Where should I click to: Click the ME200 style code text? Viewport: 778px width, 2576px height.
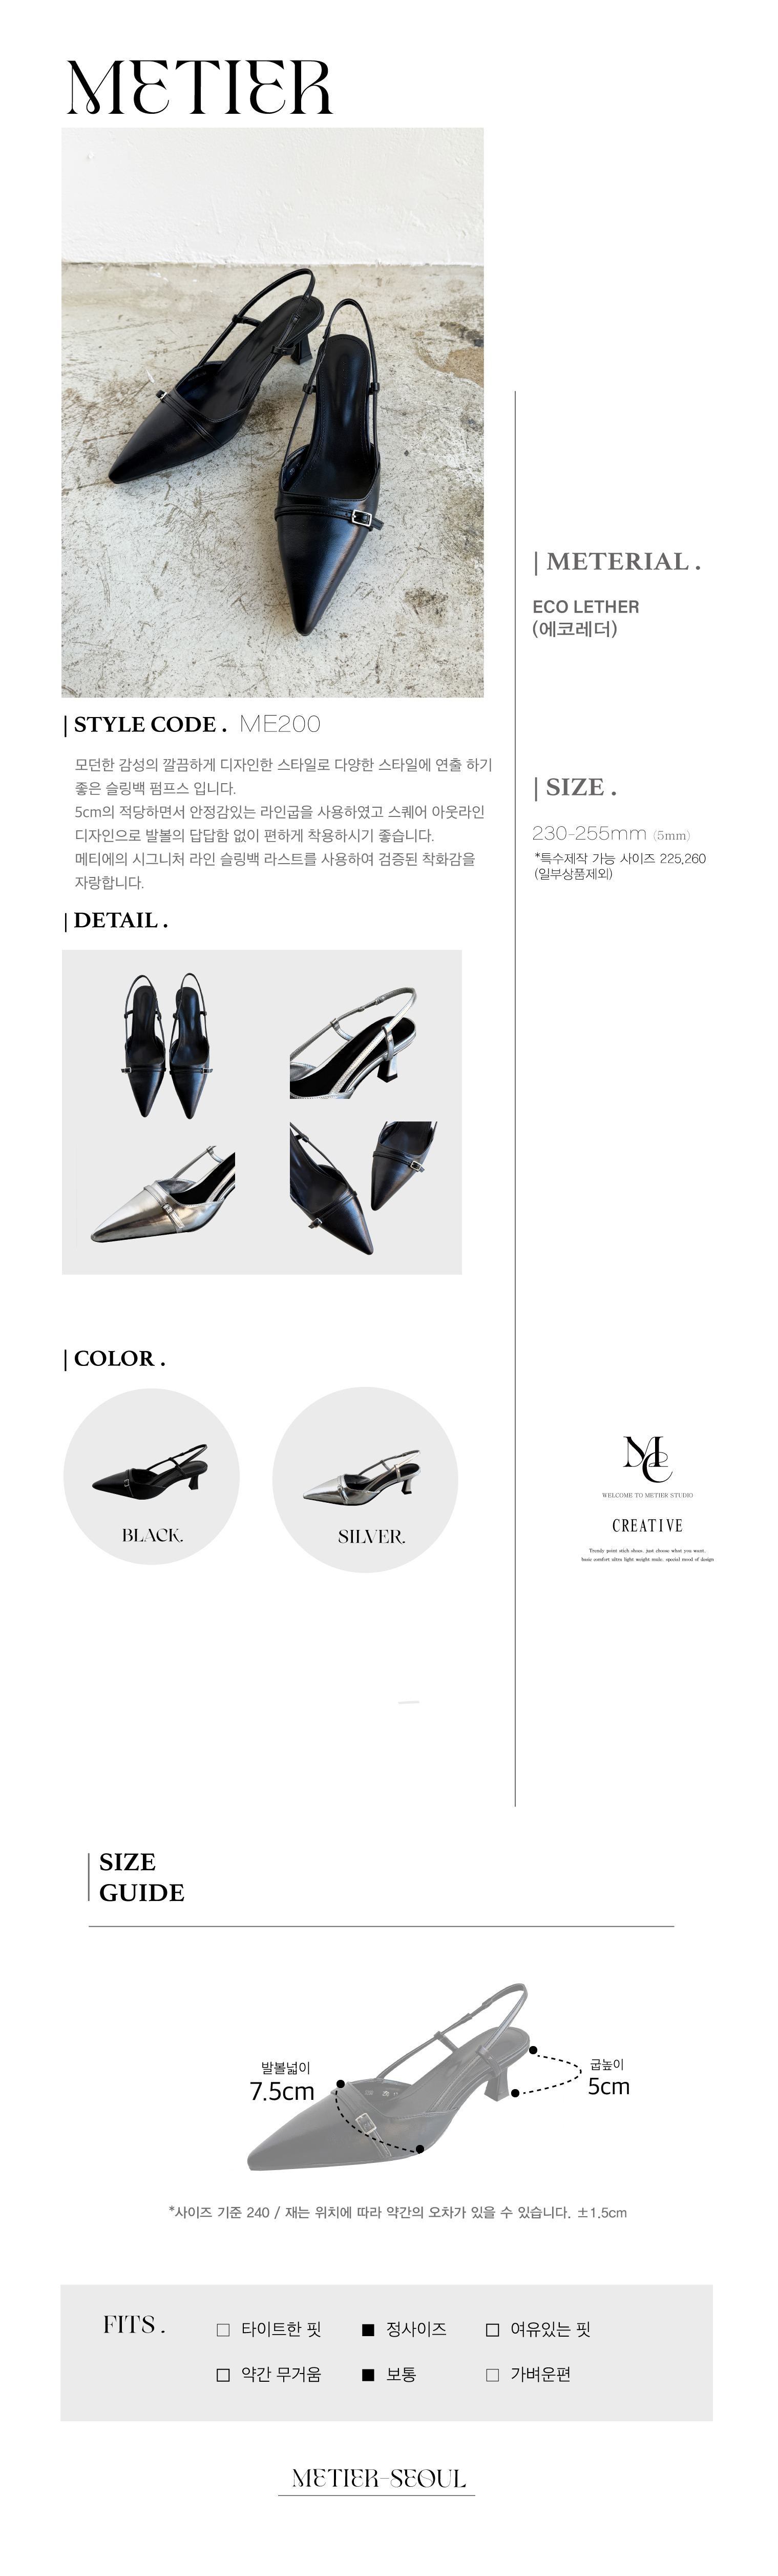pos(280,725)
